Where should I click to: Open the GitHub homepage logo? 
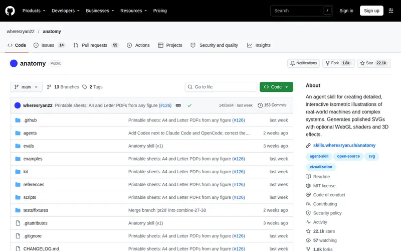tap(10, 11)
